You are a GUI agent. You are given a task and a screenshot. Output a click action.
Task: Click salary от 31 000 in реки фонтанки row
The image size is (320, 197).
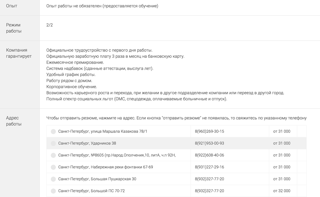click(282, 167)
